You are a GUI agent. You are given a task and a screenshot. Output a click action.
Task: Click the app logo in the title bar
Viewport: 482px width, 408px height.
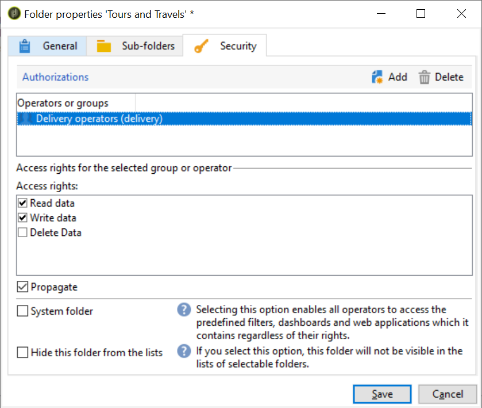(x=13, y=14)
